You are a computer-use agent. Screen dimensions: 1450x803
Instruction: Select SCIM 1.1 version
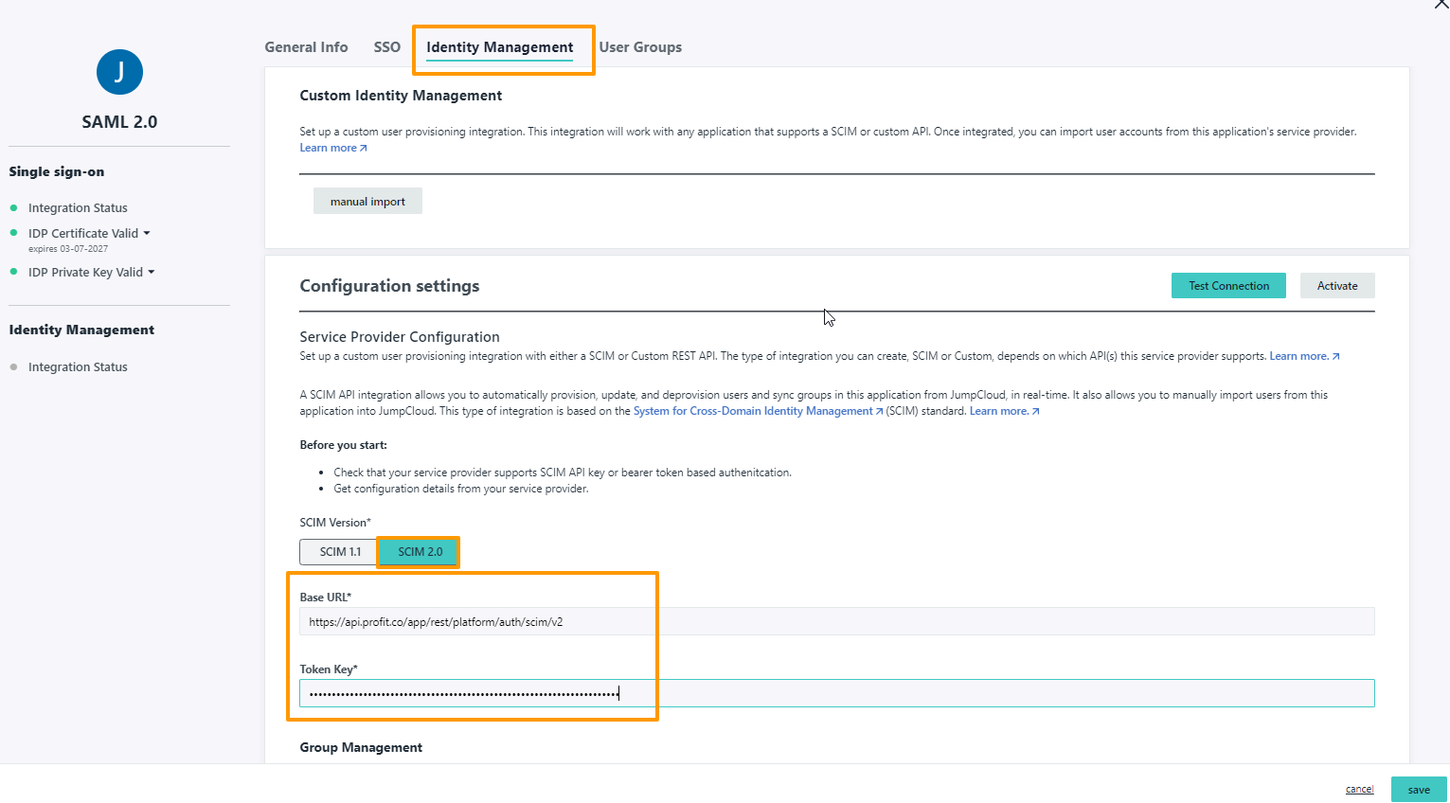tap(340, 552)
